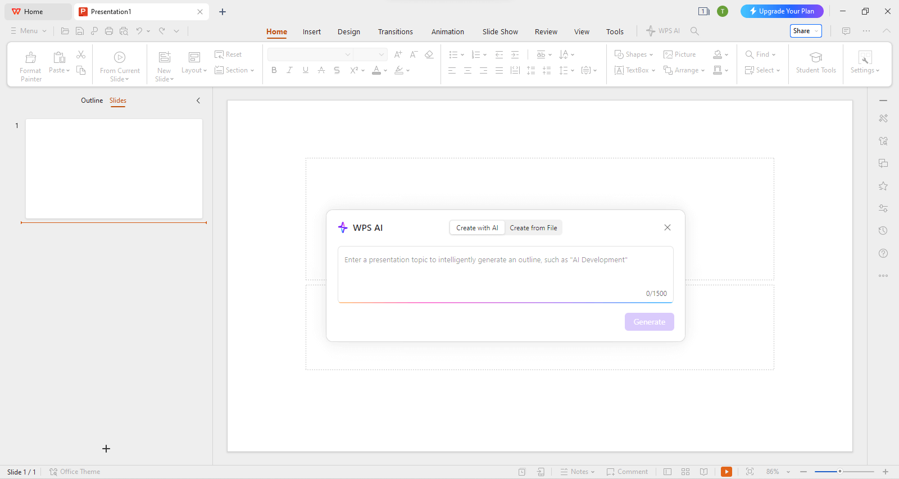Toggle Italic formatting
Screen dimensions: 899x479
pos(290,70)
